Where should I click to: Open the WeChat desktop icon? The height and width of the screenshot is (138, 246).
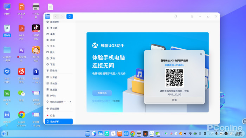pos(21,96)
